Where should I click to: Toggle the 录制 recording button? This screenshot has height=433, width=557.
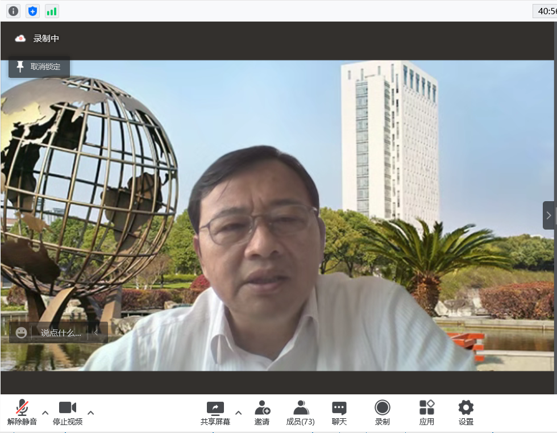coord(383,413)
